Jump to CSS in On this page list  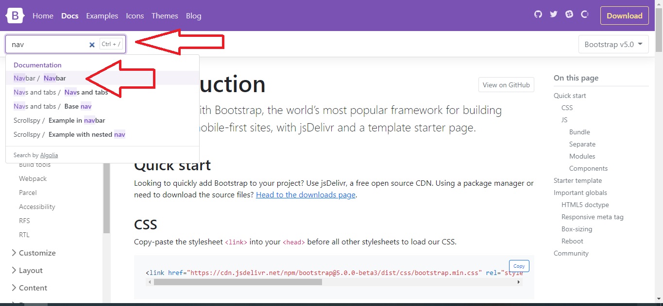567,108
